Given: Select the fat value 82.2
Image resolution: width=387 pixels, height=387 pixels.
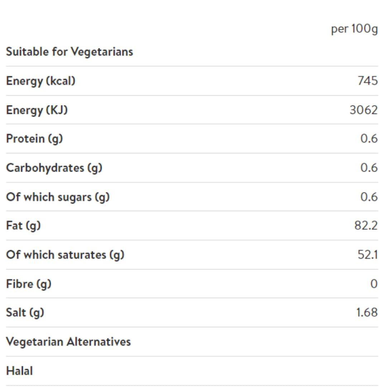Looking at the screenshot, I should pyautogui.click(x=366, y=226).
